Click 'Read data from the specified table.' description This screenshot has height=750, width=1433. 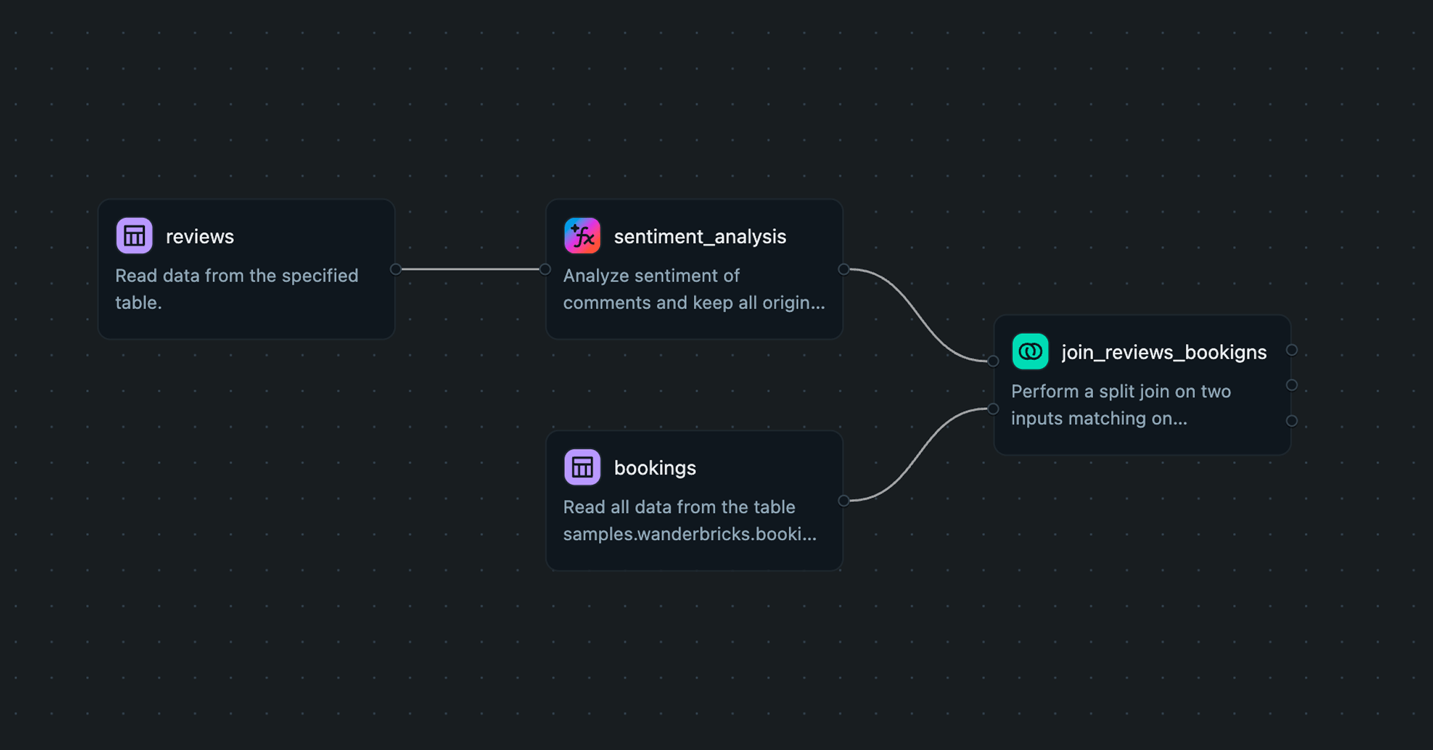pos(236,289)
